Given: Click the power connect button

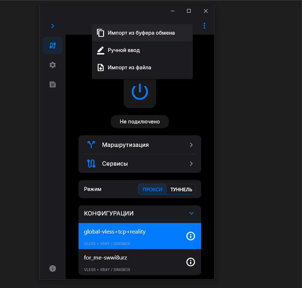Looking at the screenshot, I should tap(139, 92).
